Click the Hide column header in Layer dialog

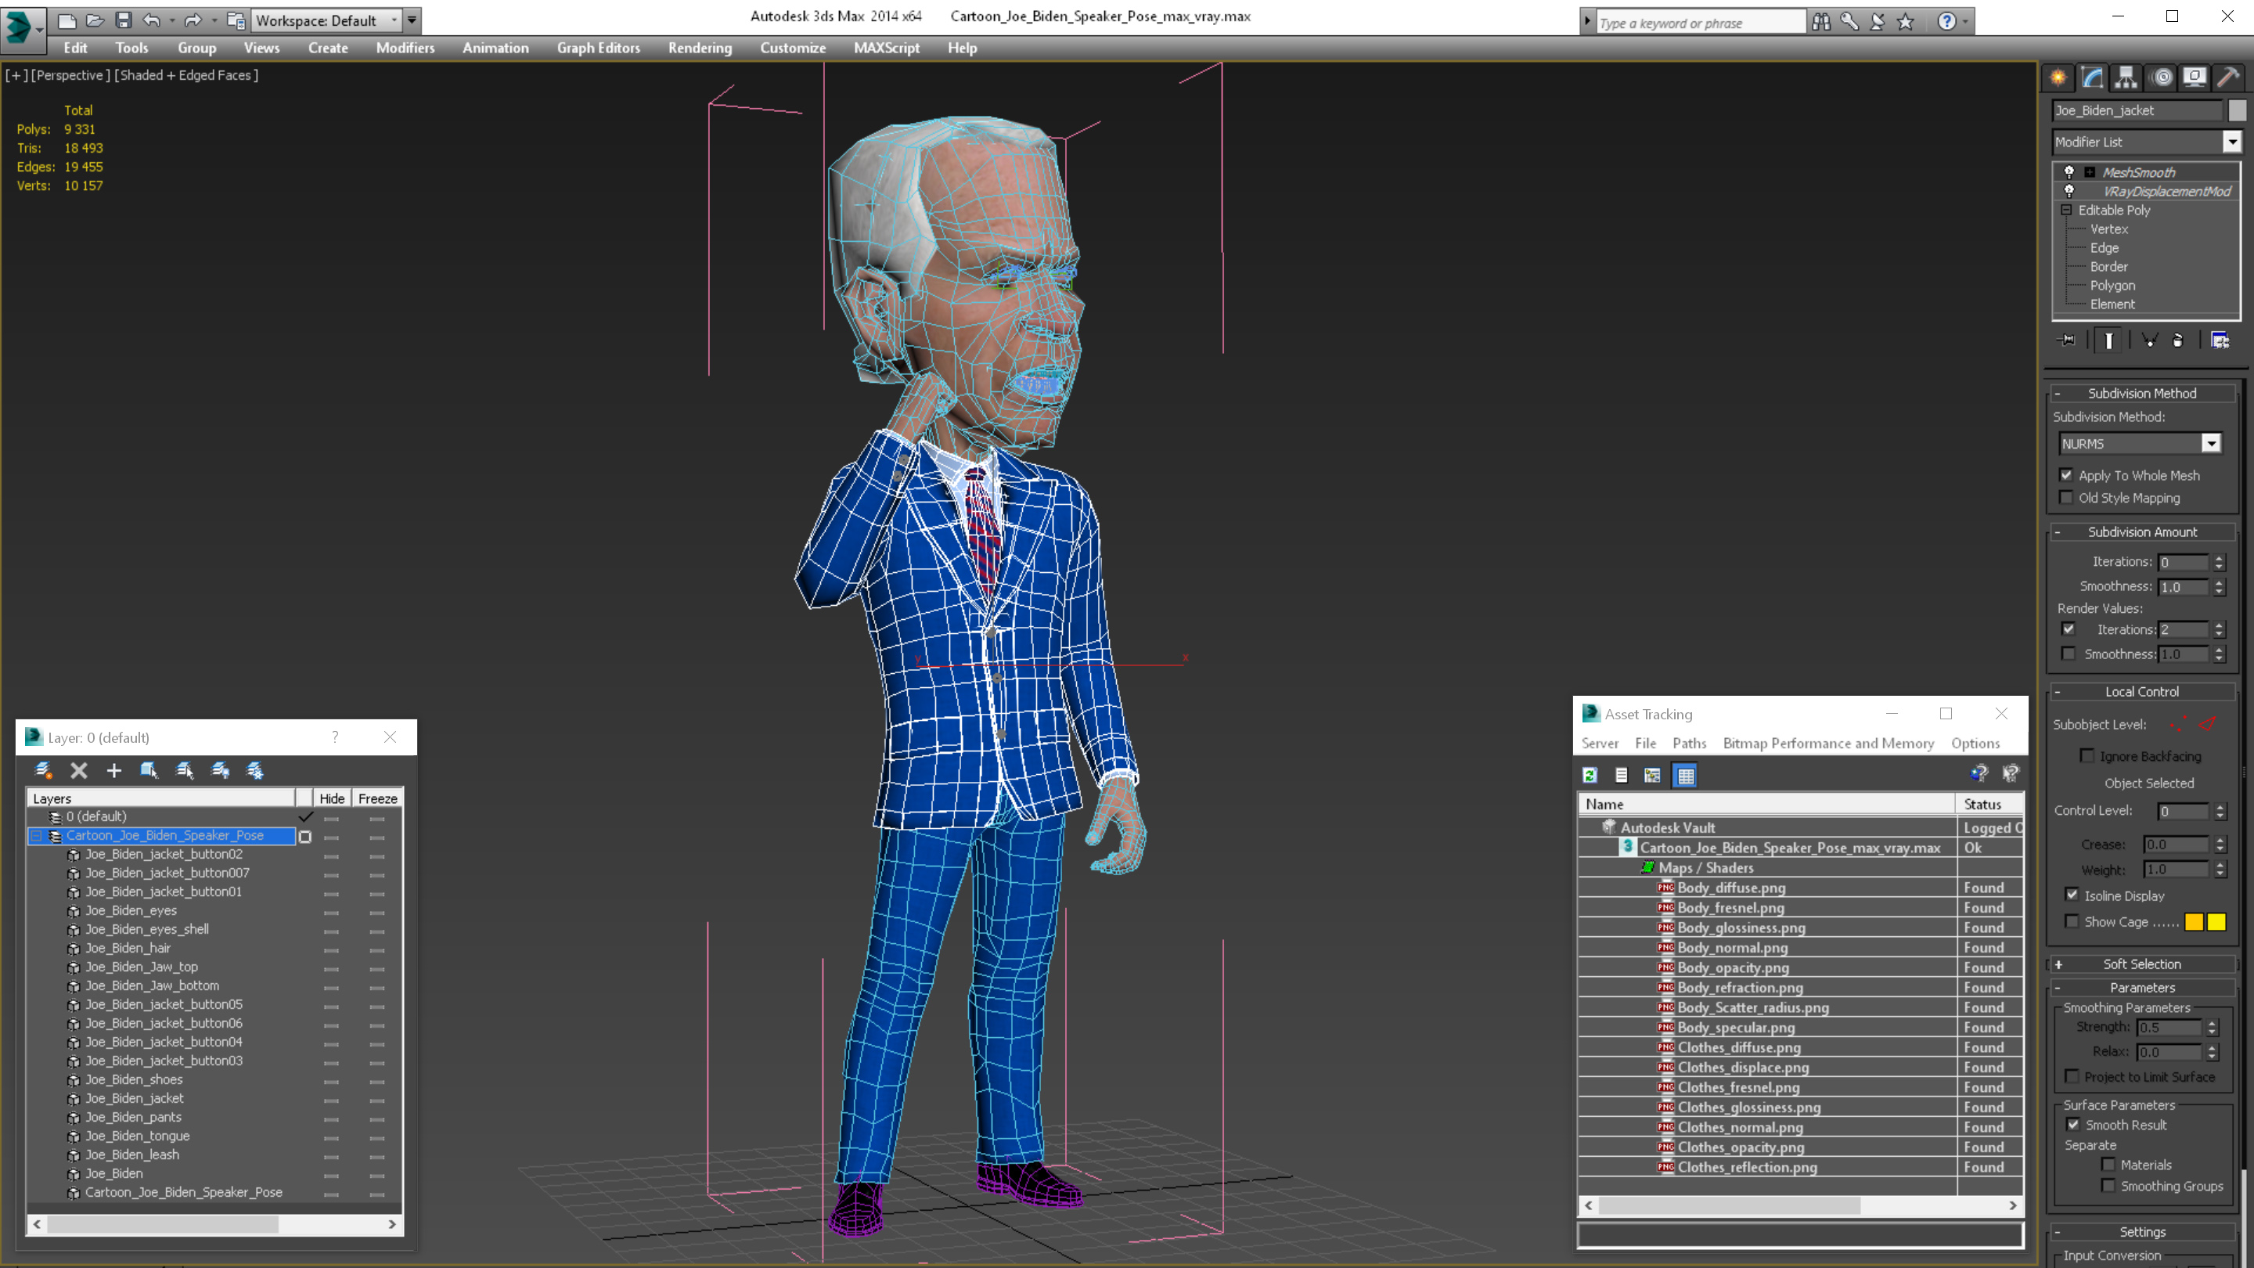point(332,798)
